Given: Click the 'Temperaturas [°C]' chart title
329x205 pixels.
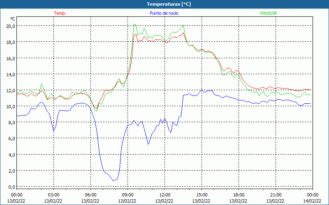Looking at the screenshot, I should pyautogui.click(x=169, y=4).
